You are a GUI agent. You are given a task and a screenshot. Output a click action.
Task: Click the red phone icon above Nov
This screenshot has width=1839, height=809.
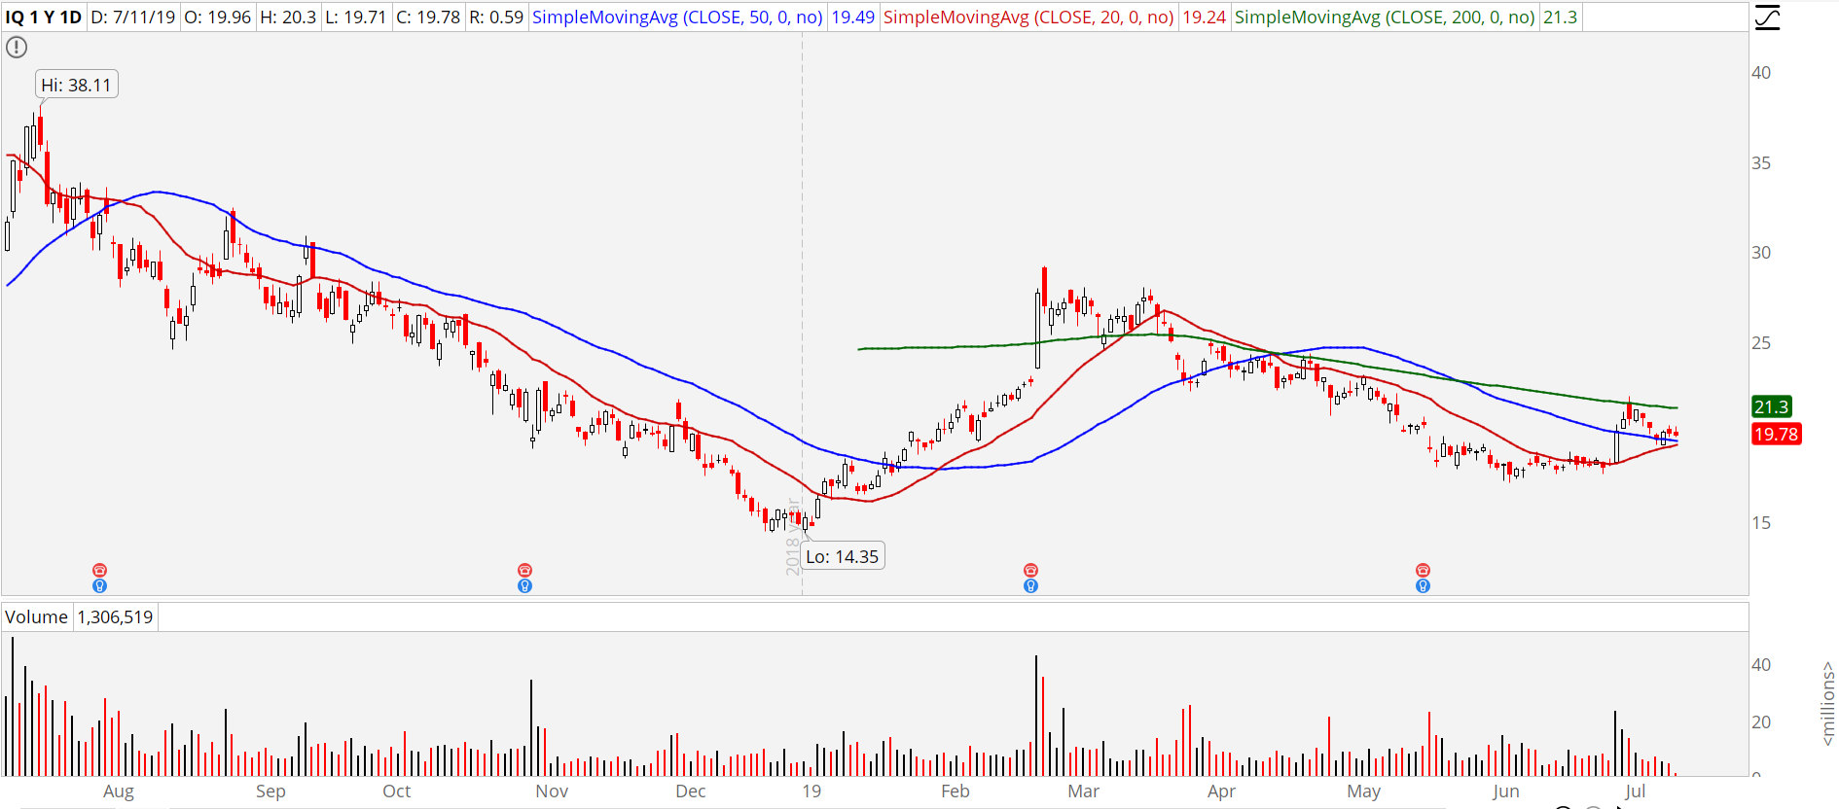(524, 570)
